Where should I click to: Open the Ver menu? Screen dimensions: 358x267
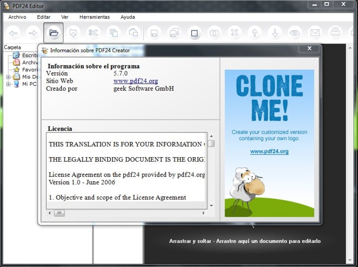(65, 17)
